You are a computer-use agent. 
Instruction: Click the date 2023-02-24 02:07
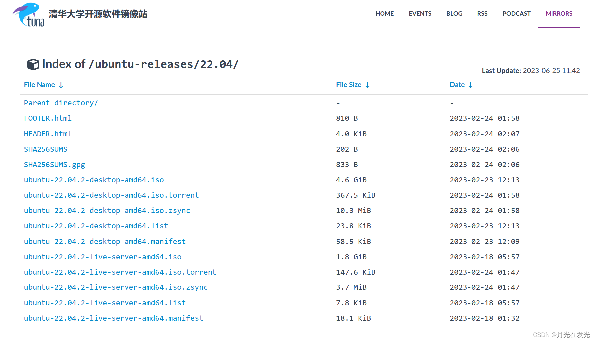[x=484, y=134]
